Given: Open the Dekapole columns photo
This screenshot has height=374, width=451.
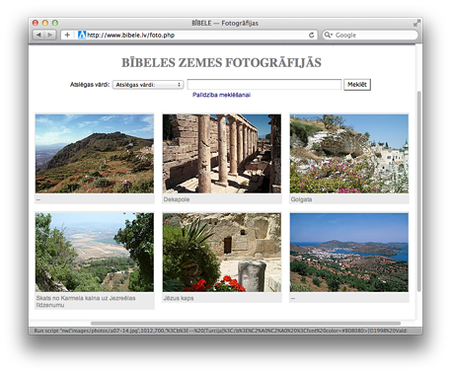Looking at the screenshot, I should click(x=222, y=154).
